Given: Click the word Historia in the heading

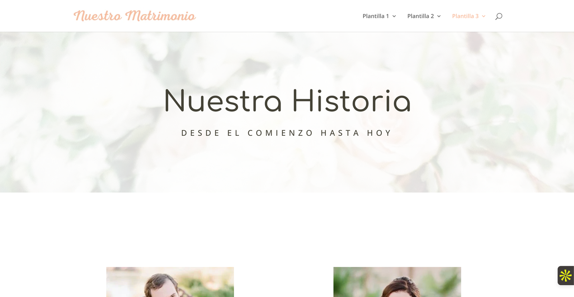Looking at the screenshot, I should [x=352, y=101].
